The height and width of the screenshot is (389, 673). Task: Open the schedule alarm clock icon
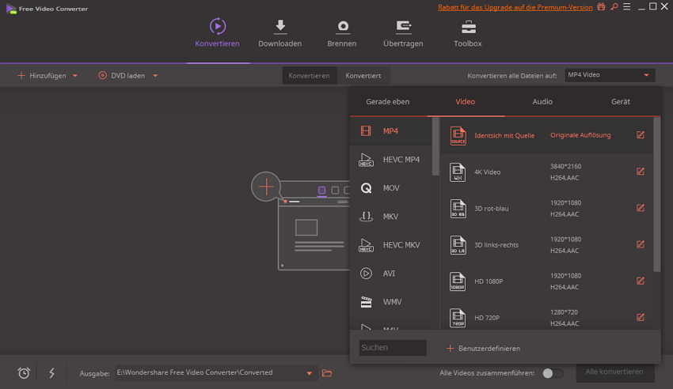point(24,372)
